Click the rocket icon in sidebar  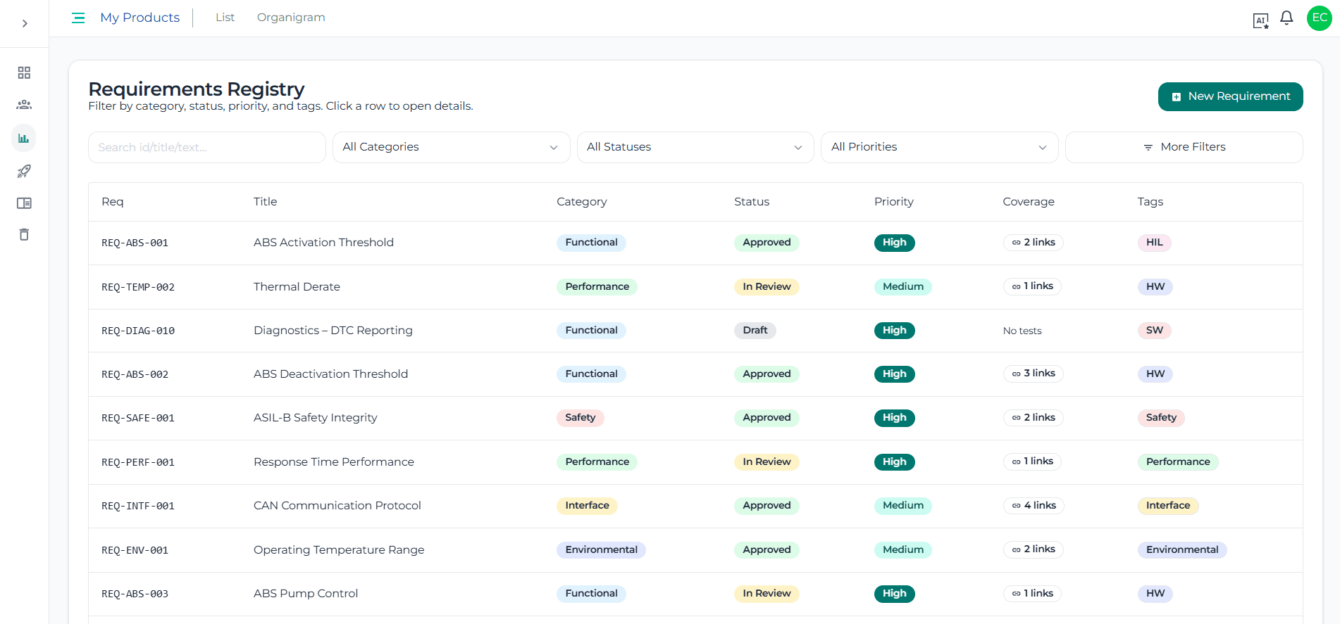coord(24,171)
